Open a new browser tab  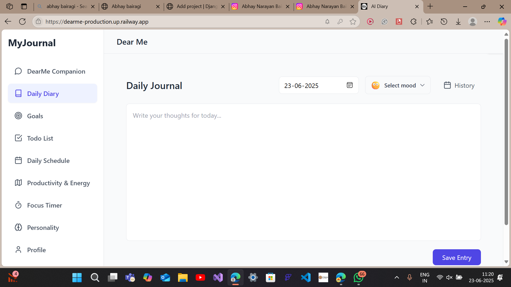click(430, 6)
